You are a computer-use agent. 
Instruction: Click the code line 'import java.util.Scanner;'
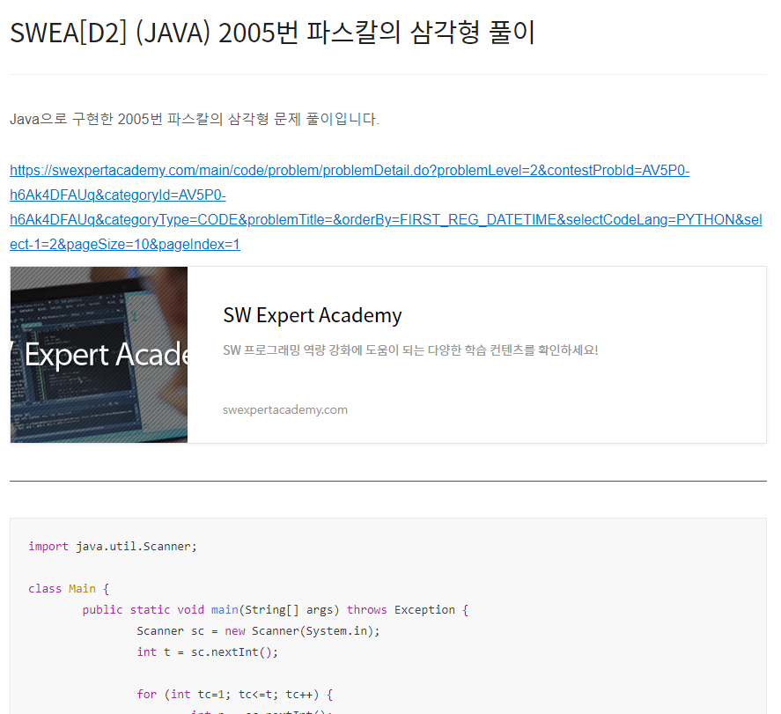tap(113, 546)
